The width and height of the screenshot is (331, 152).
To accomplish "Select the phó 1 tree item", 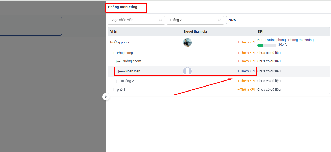I will pos(121,90).
